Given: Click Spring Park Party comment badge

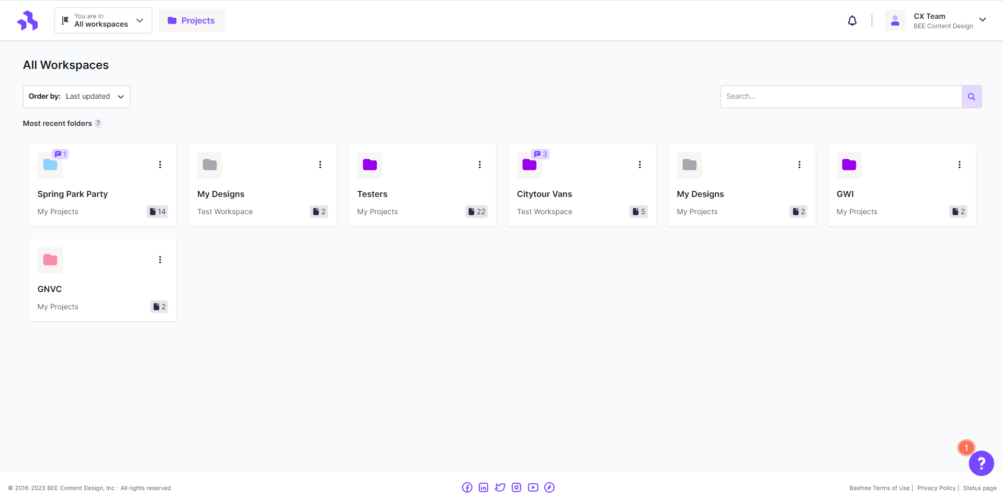Looking at the screenshot, I should (61, 154).
